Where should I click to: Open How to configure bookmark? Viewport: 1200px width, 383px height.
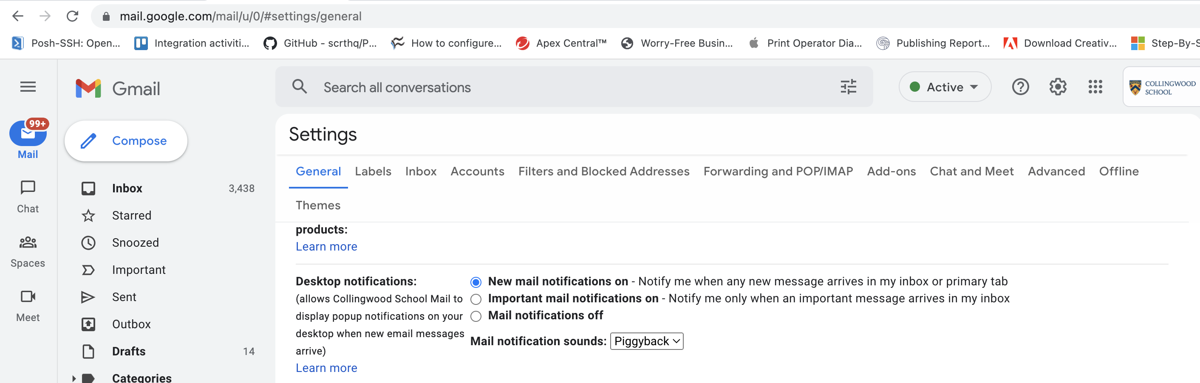pyautogui.click(x=446, y=43)
